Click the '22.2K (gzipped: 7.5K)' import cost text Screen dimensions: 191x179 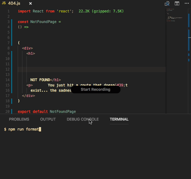tap(101, 11)
